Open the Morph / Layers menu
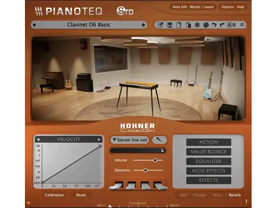 (x=201, y=7)
